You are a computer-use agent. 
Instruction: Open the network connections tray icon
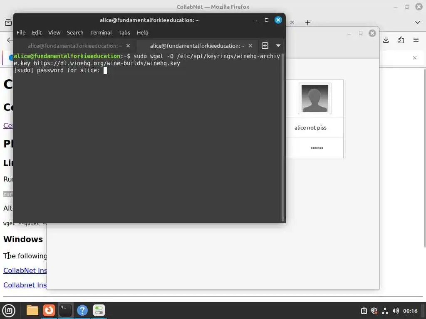point(385,311)
